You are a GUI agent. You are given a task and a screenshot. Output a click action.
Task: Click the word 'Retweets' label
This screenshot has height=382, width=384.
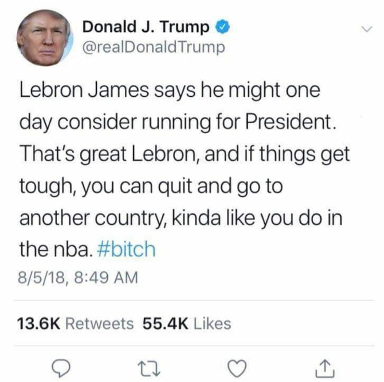click(x=100, y=323)
